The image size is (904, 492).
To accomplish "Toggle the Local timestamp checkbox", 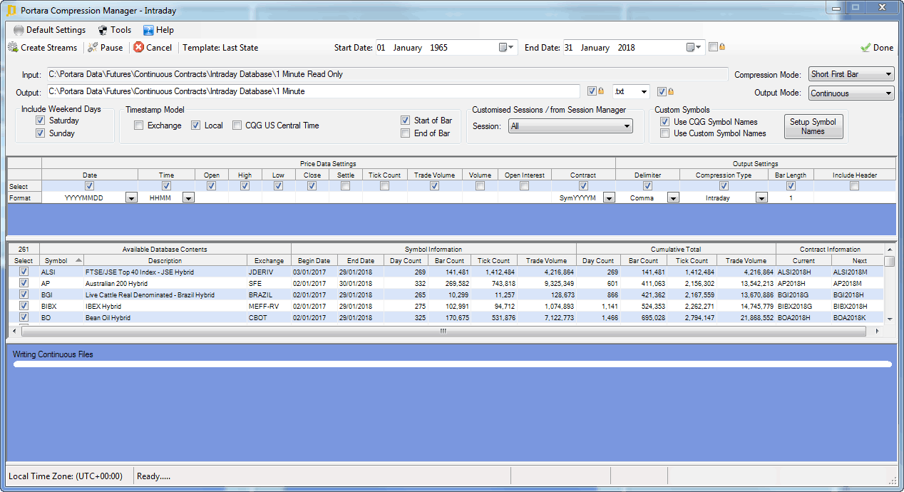I will (x=196, y=125).
